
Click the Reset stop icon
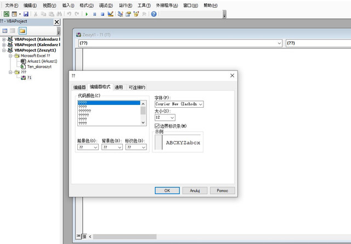pyautogui.click(x=103, y=14)
